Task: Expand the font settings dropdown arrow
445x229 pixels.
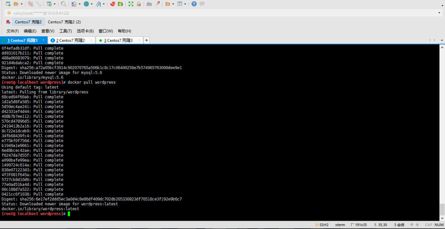Action: (104, 4)
